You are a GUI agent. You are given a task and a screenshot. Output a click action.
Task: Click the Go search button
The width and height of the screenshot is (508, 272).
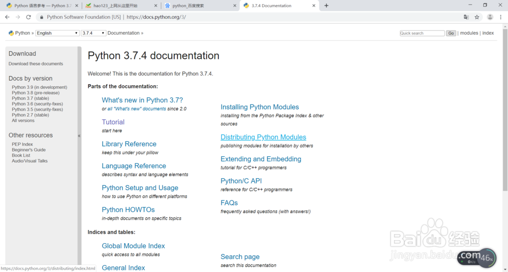pyautogui.click(x=451, y=33)
